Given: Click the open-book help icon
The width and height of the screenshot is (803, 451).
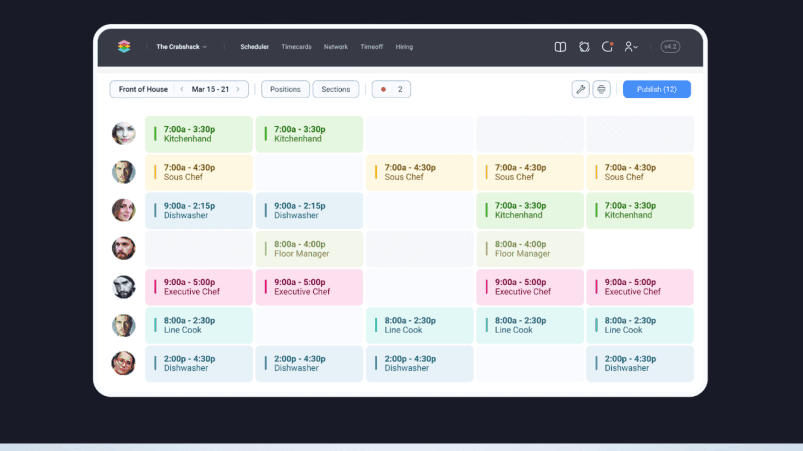Looking at the screenshot, I should pos(560,47).
